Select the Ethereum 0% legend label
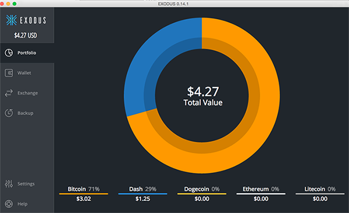 click(261, 189)
